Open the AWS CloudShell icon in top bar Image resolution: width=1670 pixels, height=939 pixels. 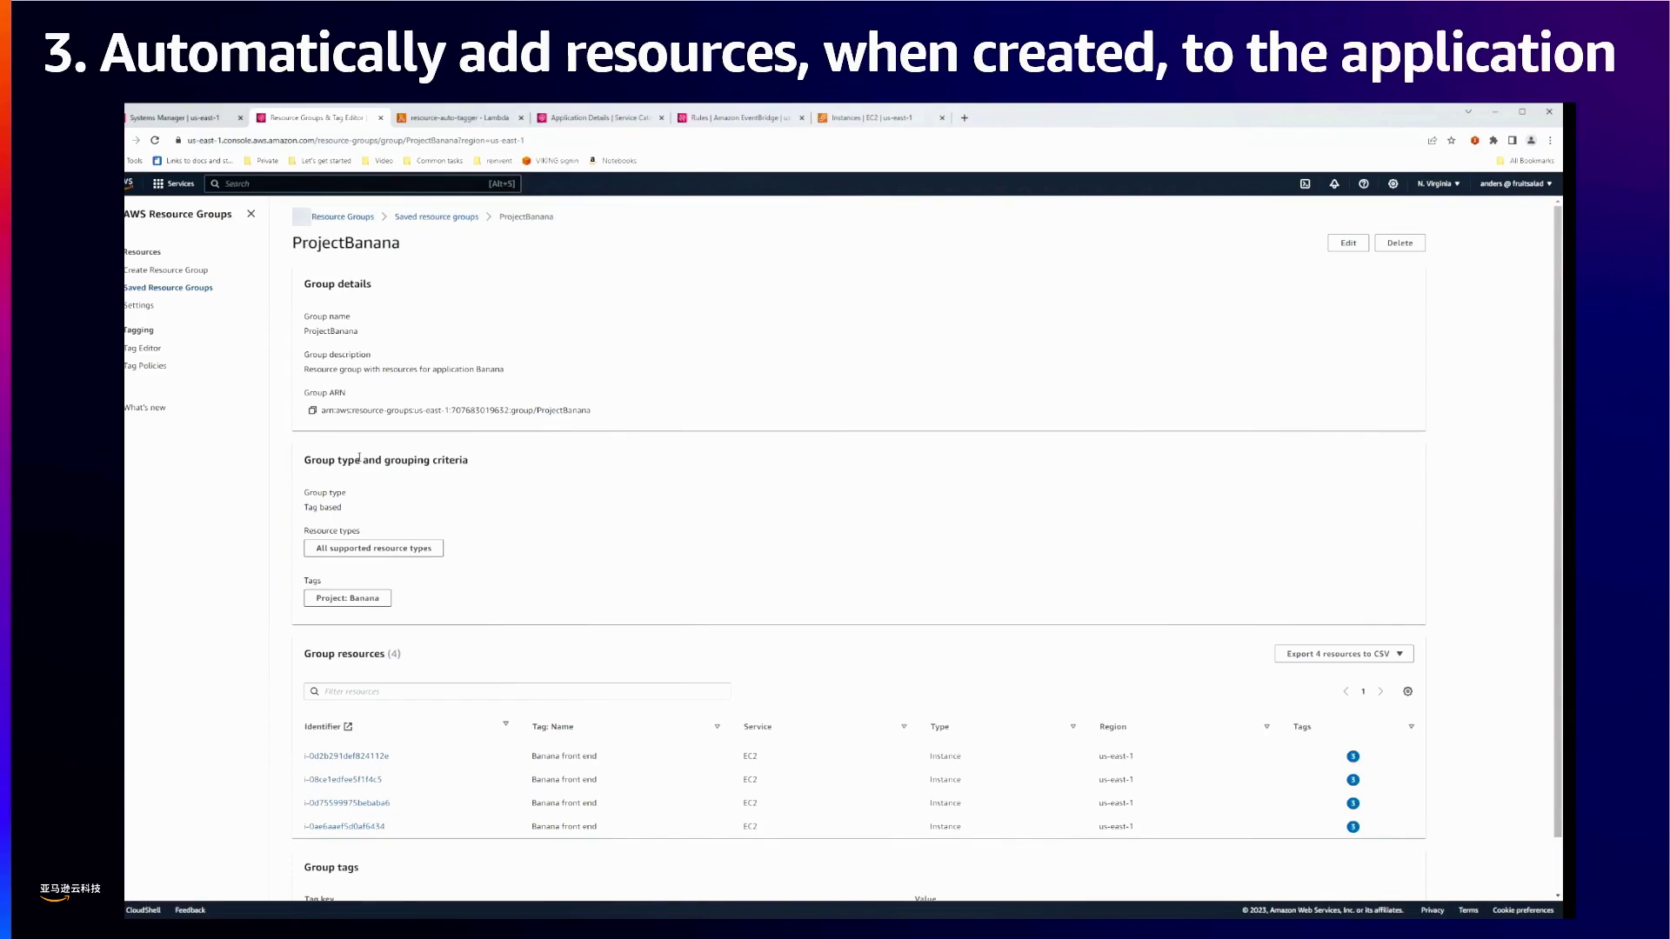click(x=1305, y=183)
